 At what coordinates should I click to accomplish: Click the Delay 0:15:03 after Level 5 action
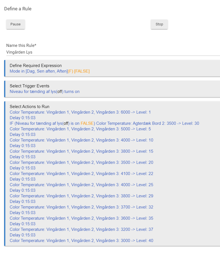23,135
